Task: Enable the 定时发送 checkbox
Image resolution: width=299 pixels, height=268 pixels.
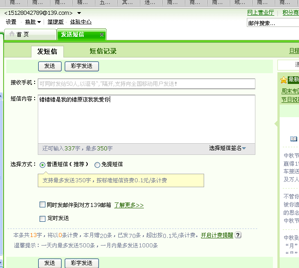Action: tap(42, 219)
